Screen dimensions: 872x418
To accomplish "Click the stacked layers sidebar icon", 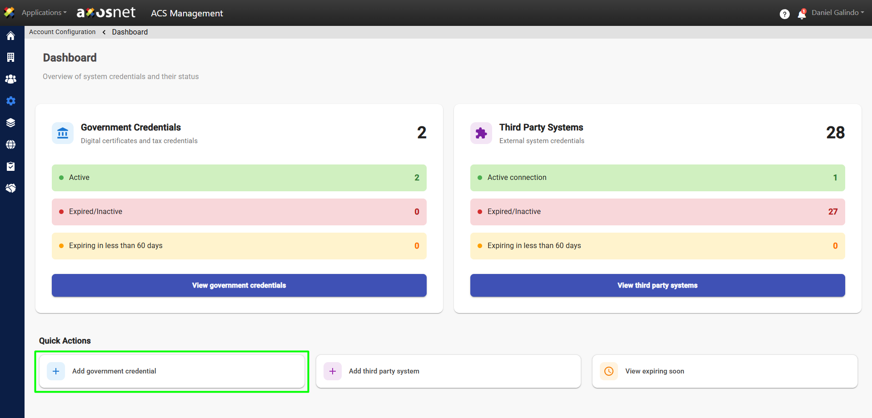I will 11,123.
